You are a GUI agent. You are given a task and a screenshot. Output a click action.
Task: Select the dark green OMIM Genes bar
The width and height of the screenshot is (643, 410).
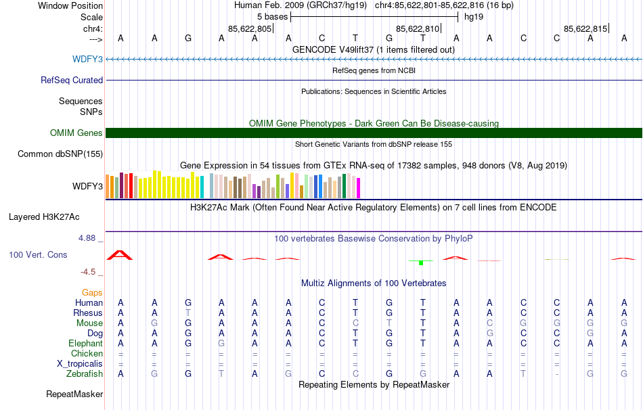[374, 133]
